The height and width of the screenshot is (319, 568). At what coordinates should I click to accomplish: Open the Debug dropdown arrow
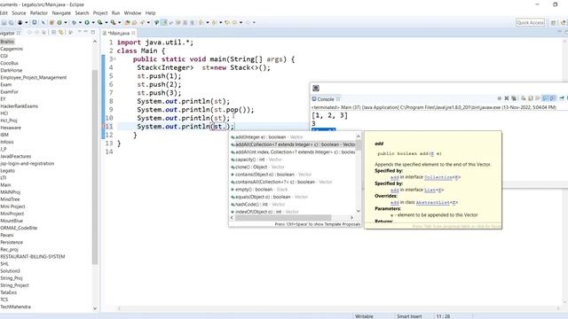point(80,22)
